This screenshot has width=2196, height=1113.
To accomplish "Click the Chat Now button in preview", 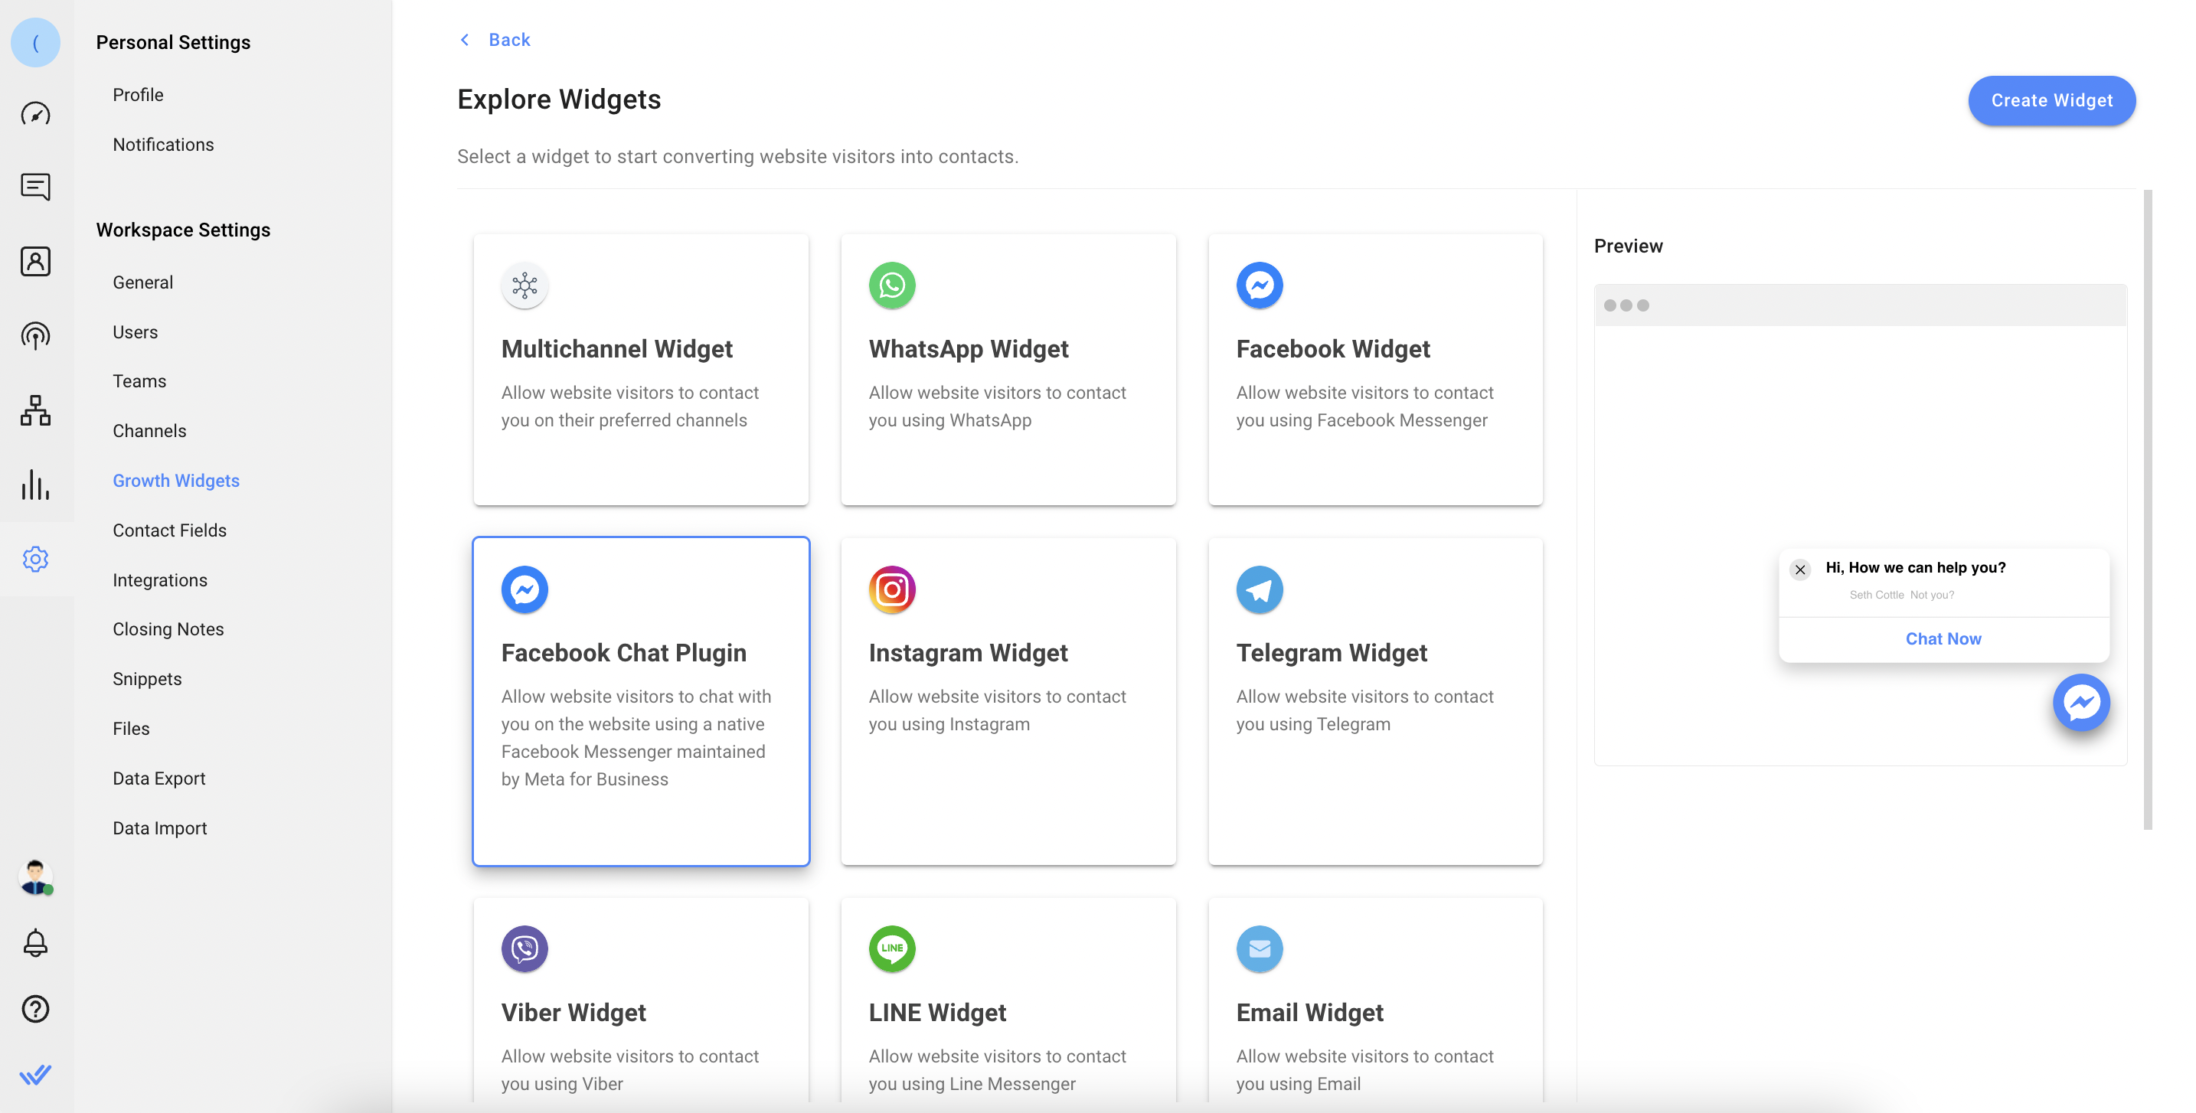I will pos(1943,639).
